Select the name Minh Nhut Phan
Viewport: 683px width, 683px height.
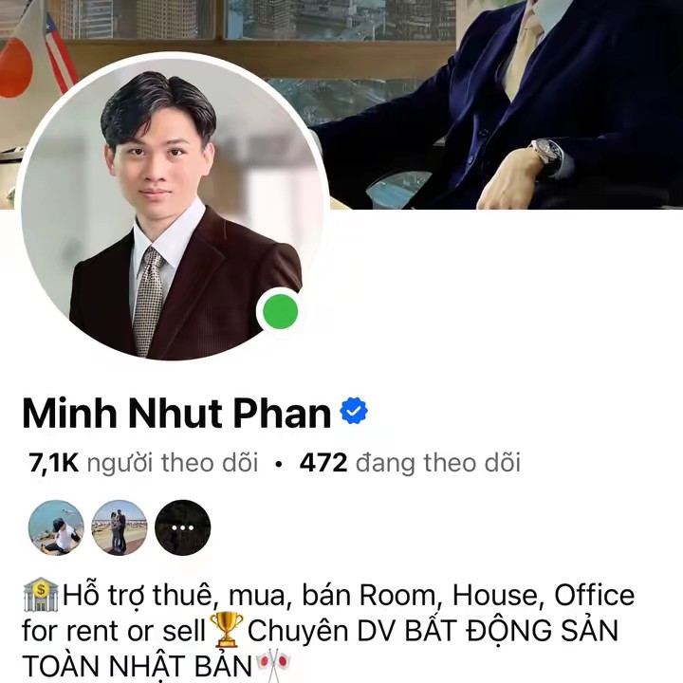(176, 413)
